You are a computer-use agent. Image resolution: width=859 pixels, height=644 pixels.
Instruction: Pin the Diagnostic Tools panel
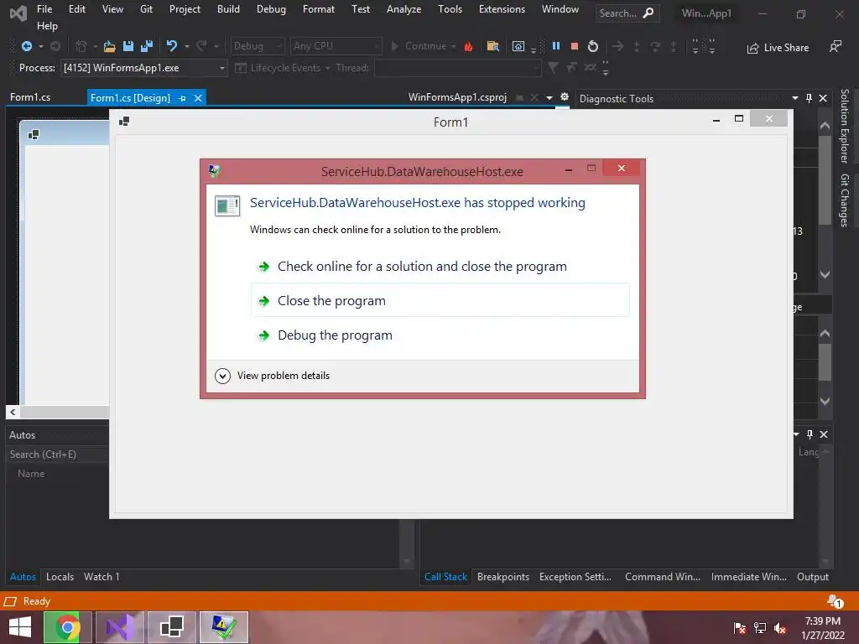coord(810,98)
